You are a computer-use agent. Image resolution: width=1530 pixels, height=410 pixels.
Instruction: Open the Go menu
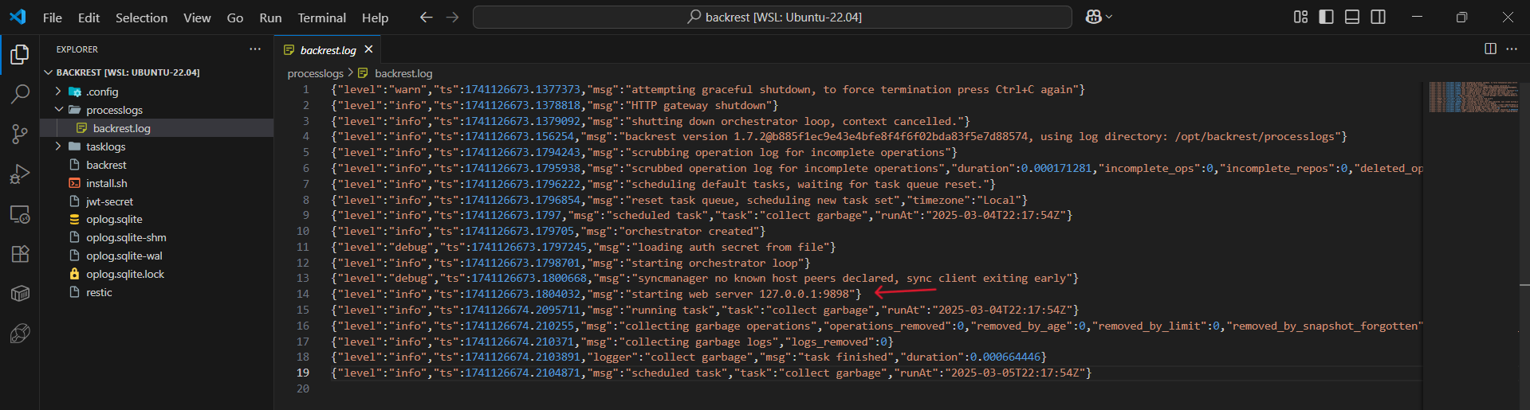tap(235, 18)
